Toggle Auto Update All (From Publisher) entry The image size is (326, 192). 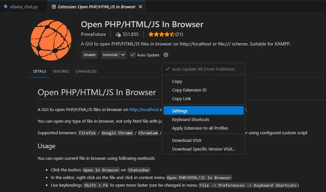pos(204,69)
